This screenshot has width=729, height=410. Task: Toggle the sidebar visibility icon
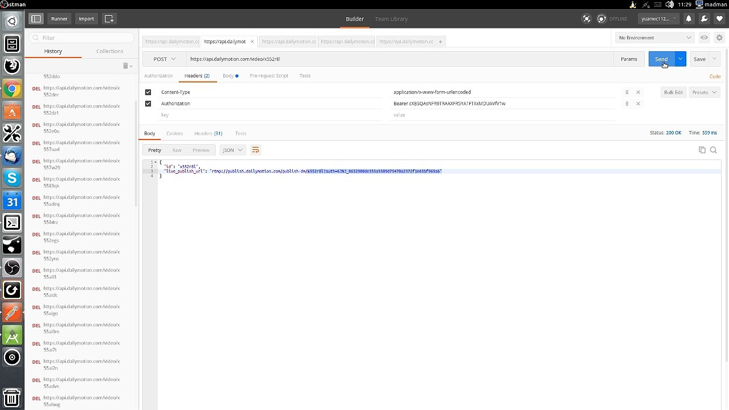[x=36, y=19]
